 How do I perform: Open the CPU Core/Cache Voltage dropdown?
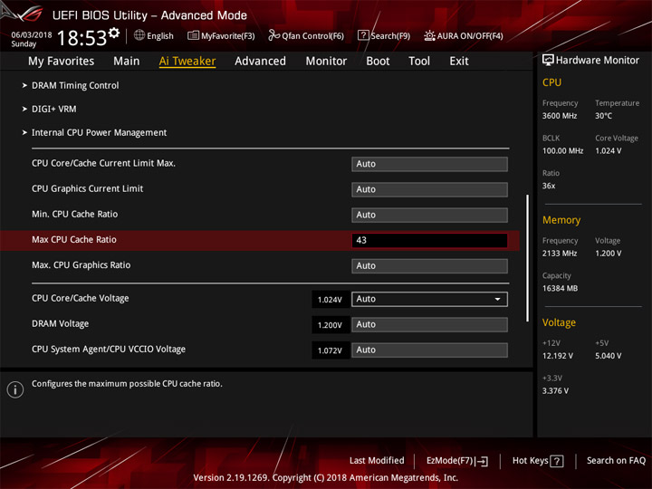click(429, 300)
